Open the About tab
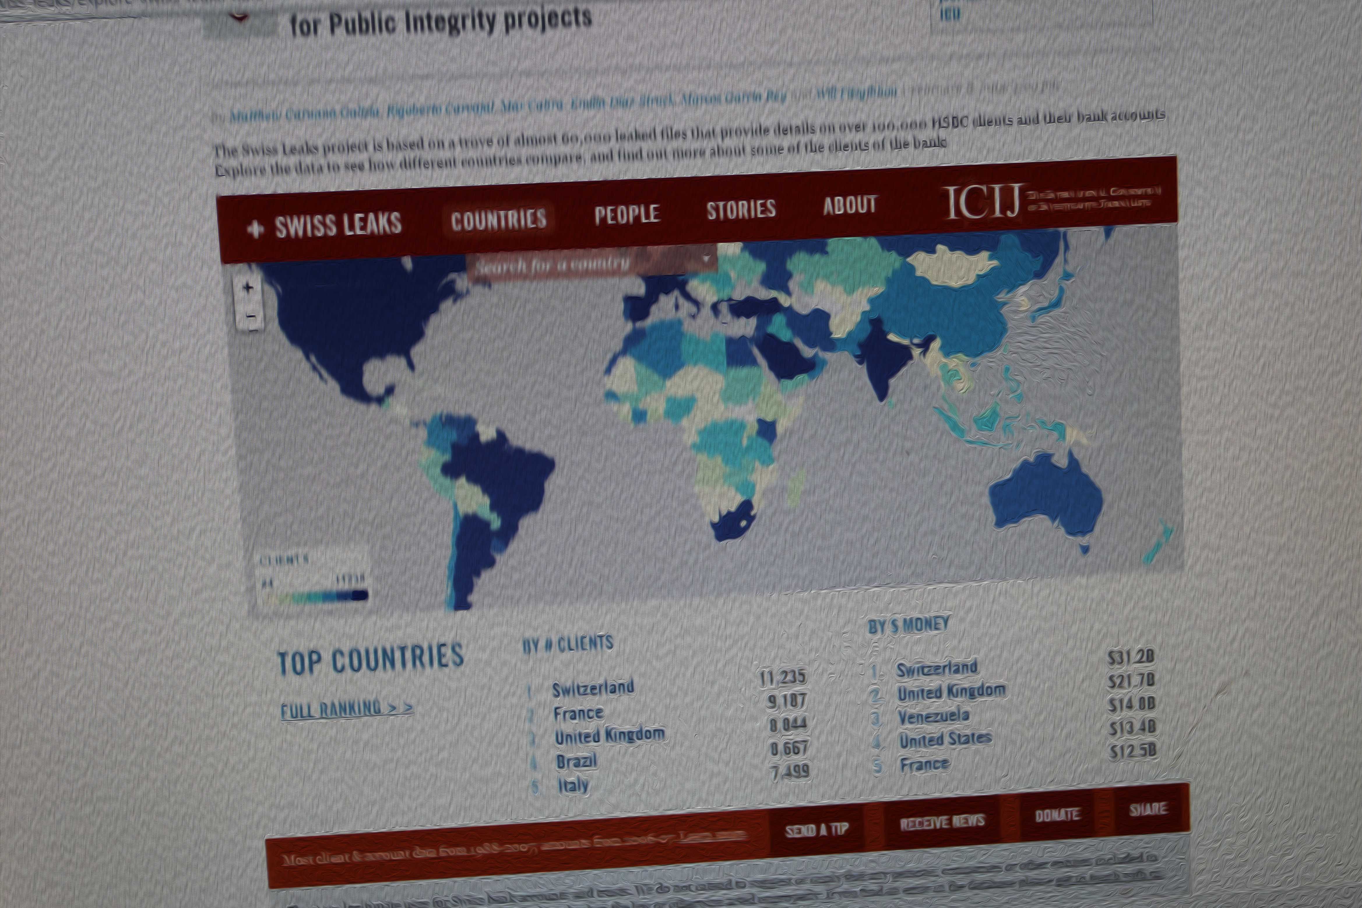Viewport: 1362px width, 908px height. pyautogui.click(x=849, y=205)
